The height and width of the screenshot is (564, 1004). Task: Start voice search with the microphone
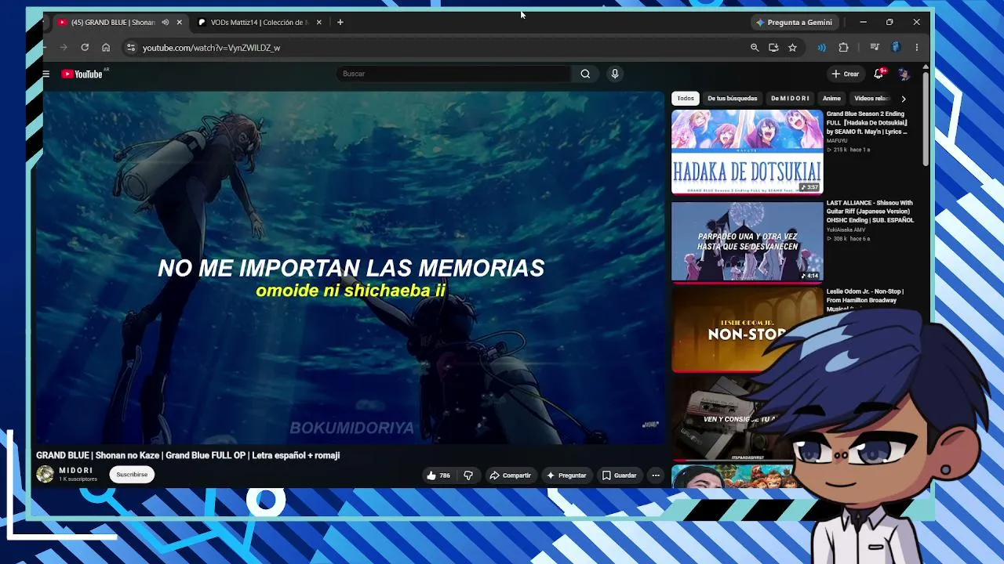[x=615, y=74]
